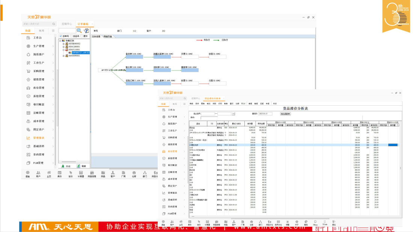Switch to the 控制中心 tab in front window
The image size is (413, 232).
tap(196, 98)
